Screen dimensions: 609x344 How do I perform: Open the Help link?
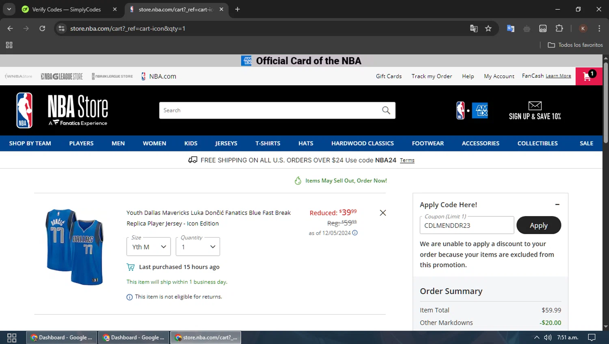468,76
